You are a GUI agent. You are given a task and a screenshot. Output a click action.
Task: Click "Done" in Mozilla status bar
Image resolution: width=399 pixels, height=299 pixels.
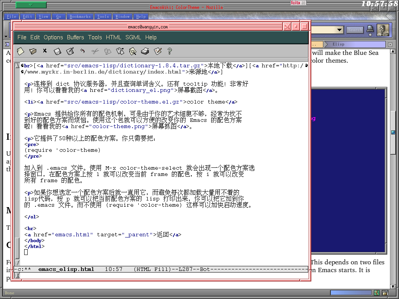point(9,293)
